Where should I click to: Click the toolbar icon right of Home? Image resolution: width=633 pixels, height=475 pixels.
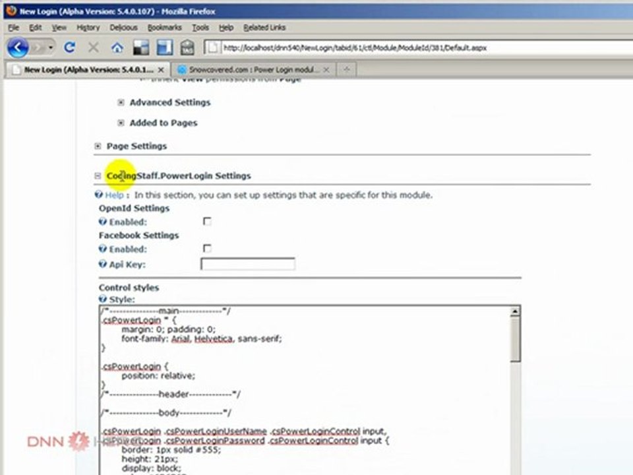tap(141, 47)
